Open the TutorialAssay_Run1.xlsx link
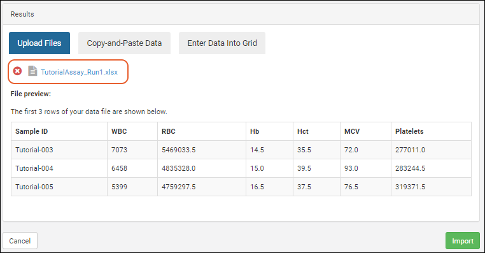 click(79, 72)
